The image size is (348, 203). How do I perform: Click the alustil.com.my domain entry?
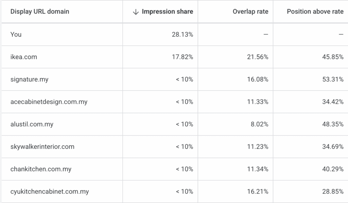(31, 124)
